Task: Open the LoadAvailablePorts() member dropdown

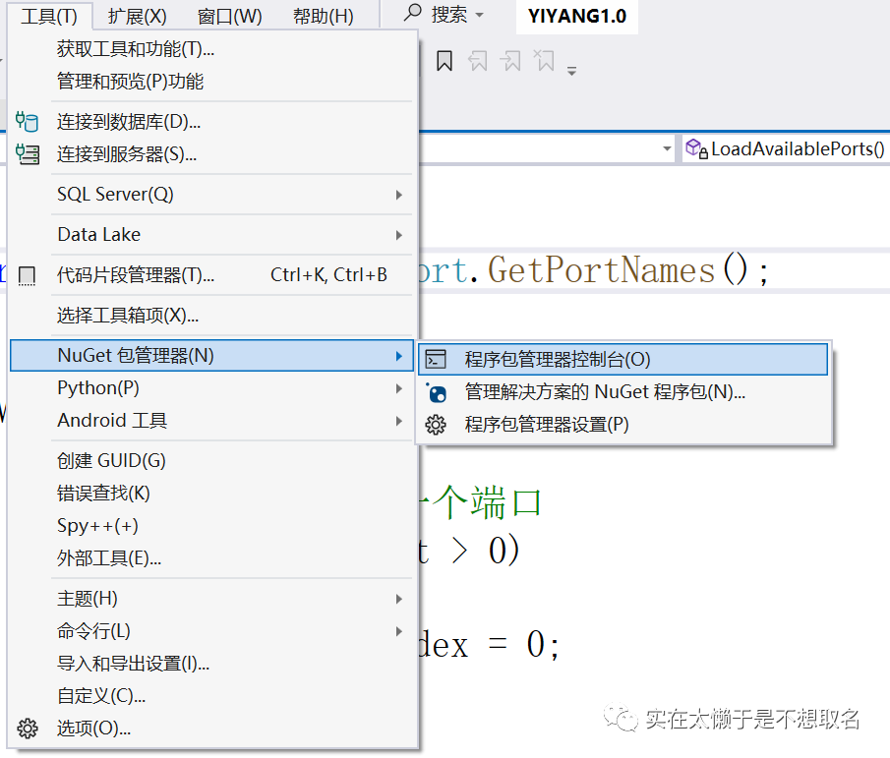Action: tap(787, 148)
